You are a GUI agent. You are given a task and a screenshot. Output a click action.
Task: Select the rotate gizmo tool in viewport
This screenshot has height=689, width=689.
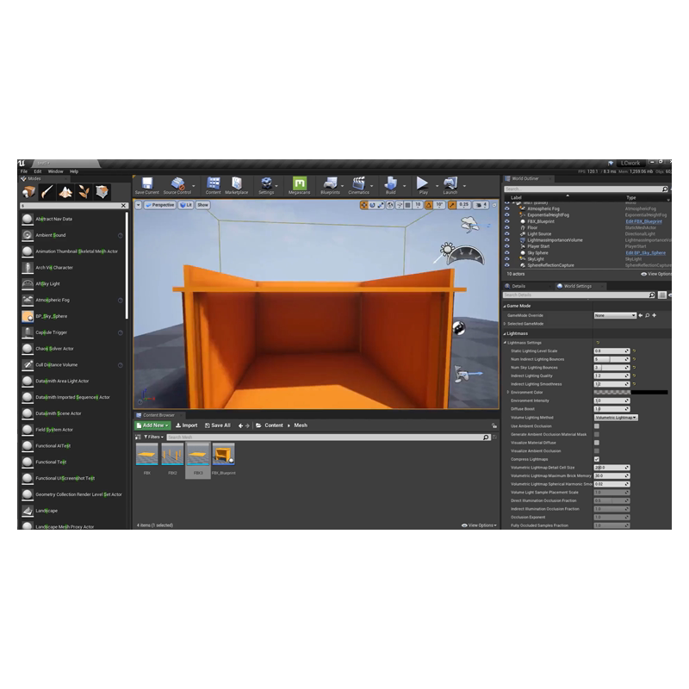pyautogui.click(x=372, y=205)
